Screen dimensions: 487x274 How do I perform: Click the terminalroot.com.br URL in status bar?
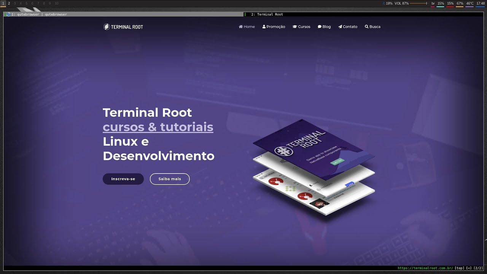tap(425, 268)
